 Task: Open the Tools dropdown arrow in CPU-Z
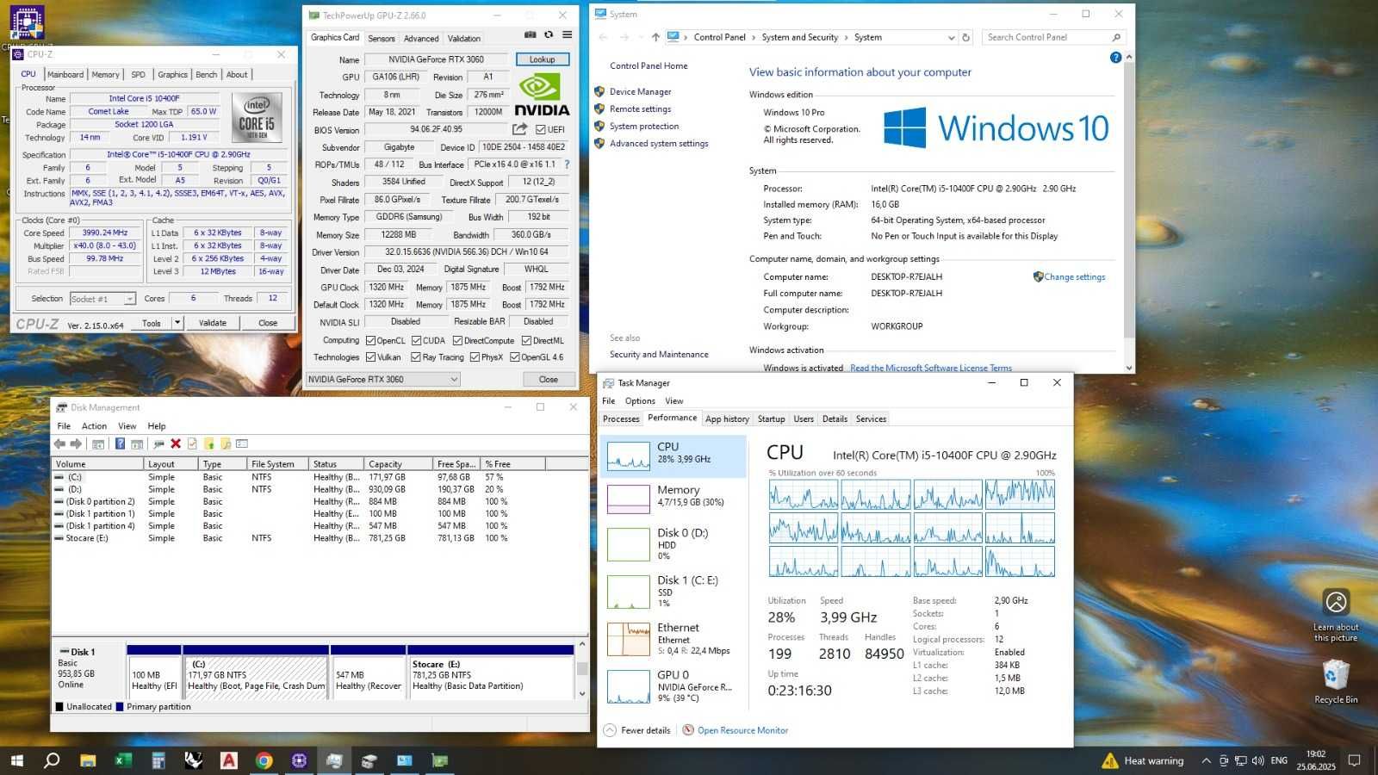177,323
